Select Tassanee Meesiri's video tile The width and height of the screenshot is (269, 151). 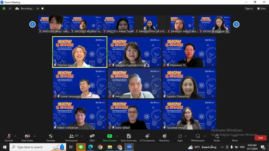coord(189,115)
